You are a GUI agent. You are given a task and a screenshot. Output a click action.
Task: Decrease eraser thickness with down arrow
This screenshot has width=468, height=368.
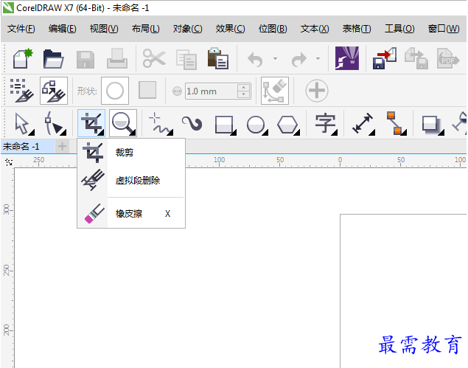pos(243,94)
